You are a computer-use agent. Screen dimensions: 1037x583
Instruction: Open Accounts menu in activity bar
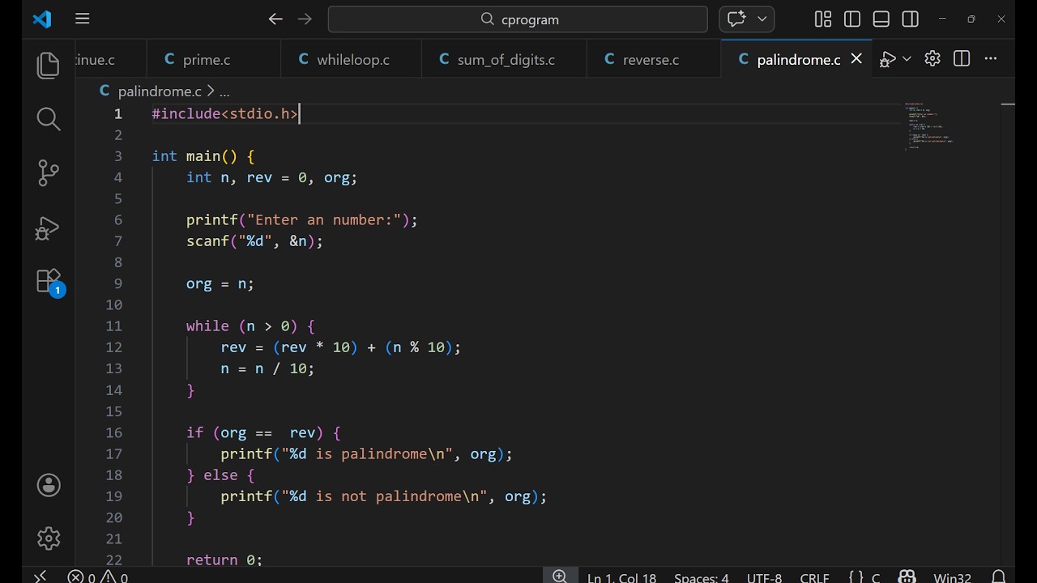(49, 485)
